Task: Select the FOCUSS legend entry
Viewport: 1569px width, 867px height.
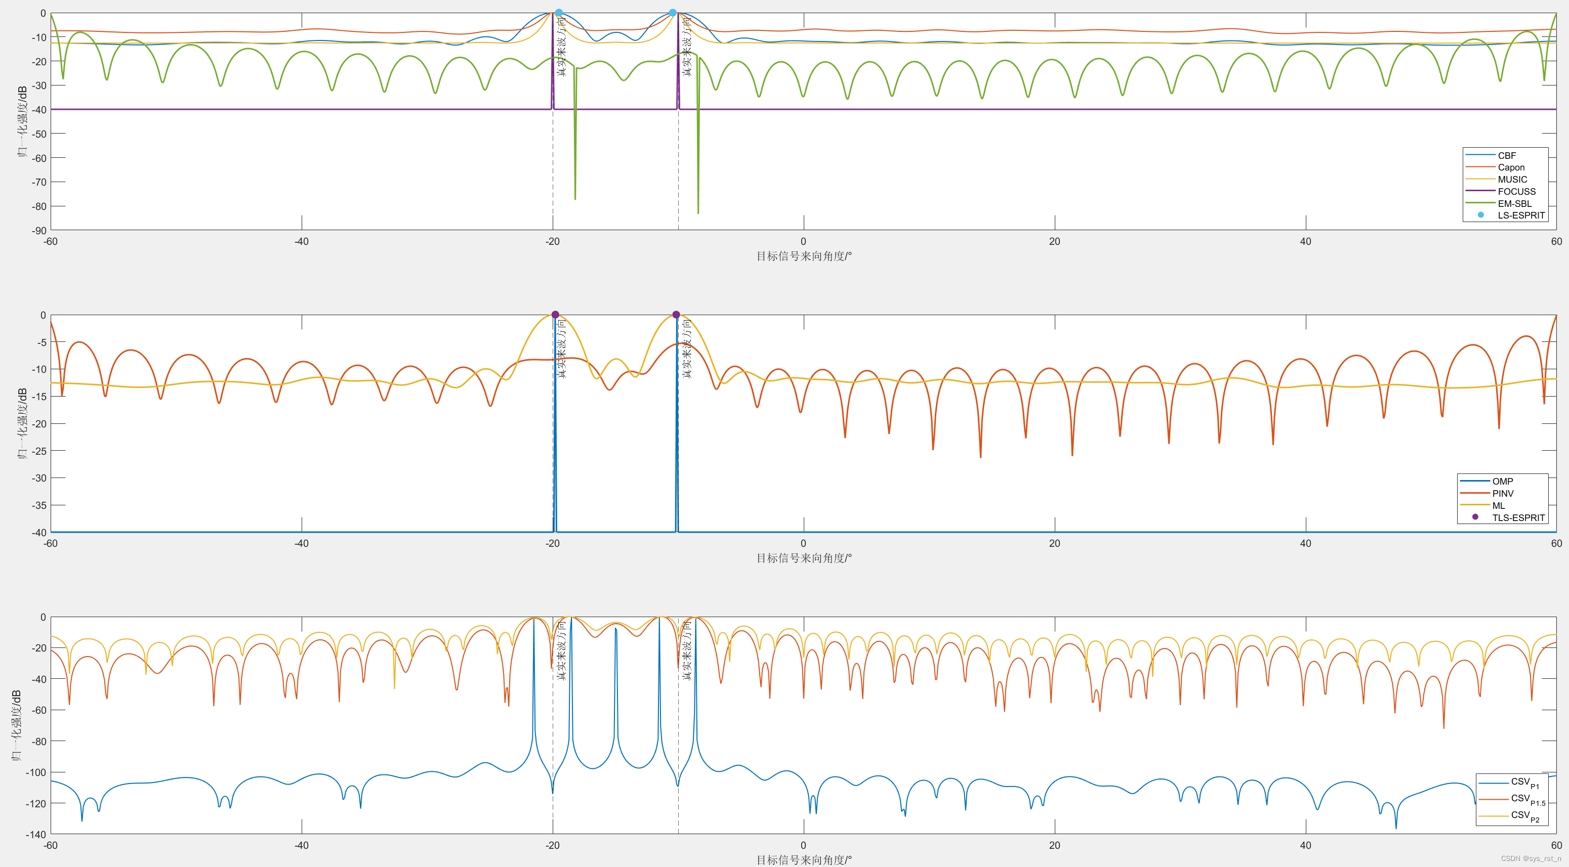Action: click(1504, 191)
